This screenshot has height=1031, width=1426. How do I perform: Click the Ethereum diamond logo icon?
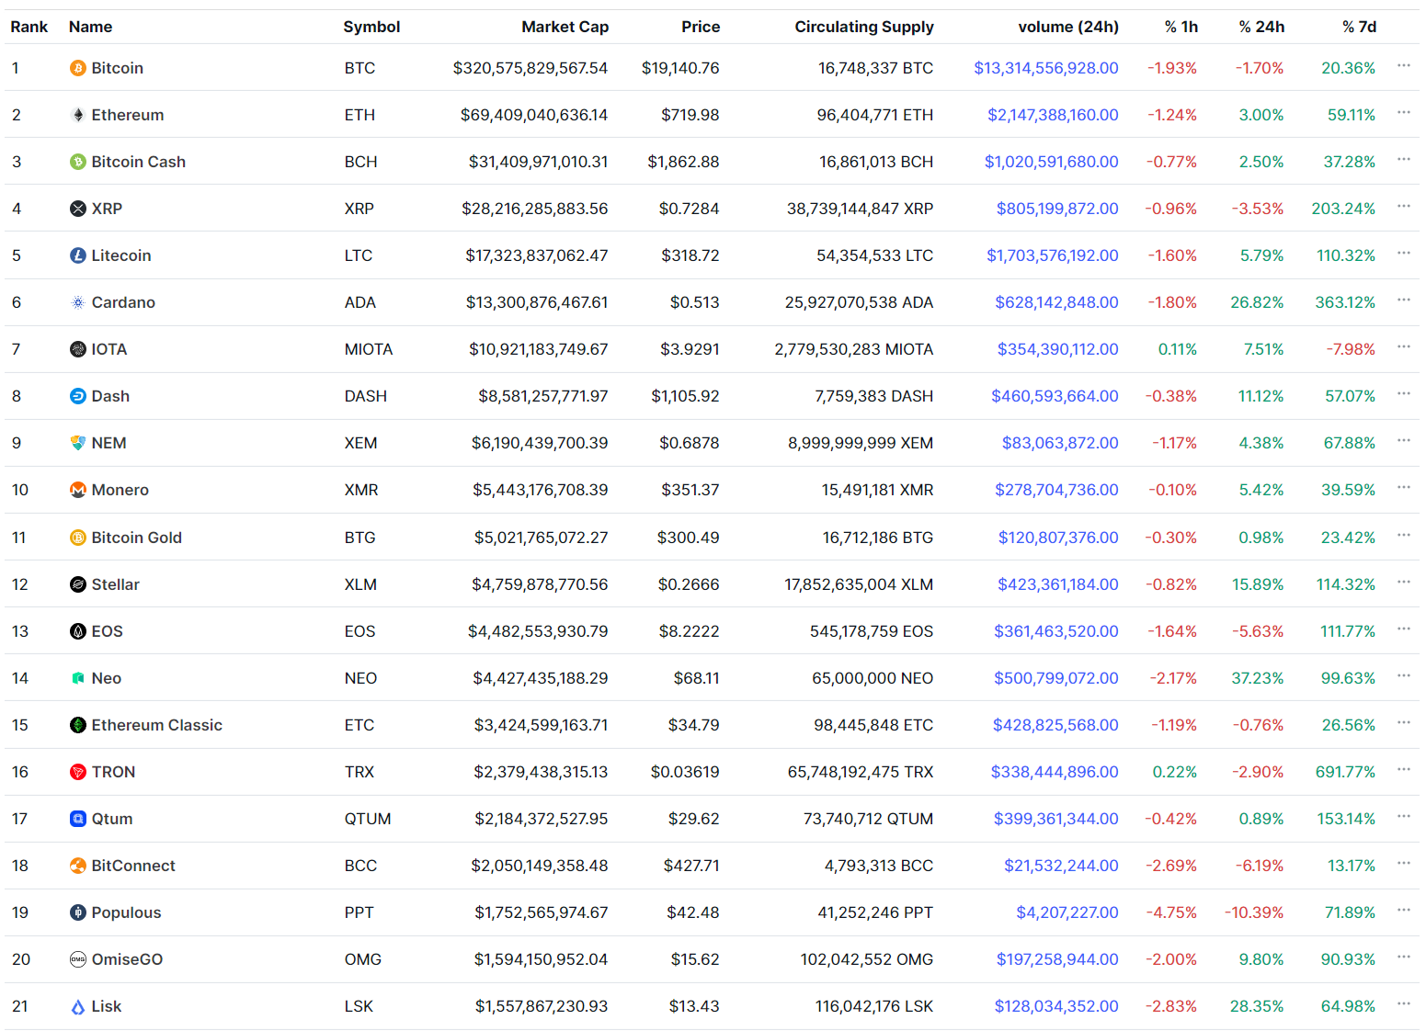tap(78, 115)
